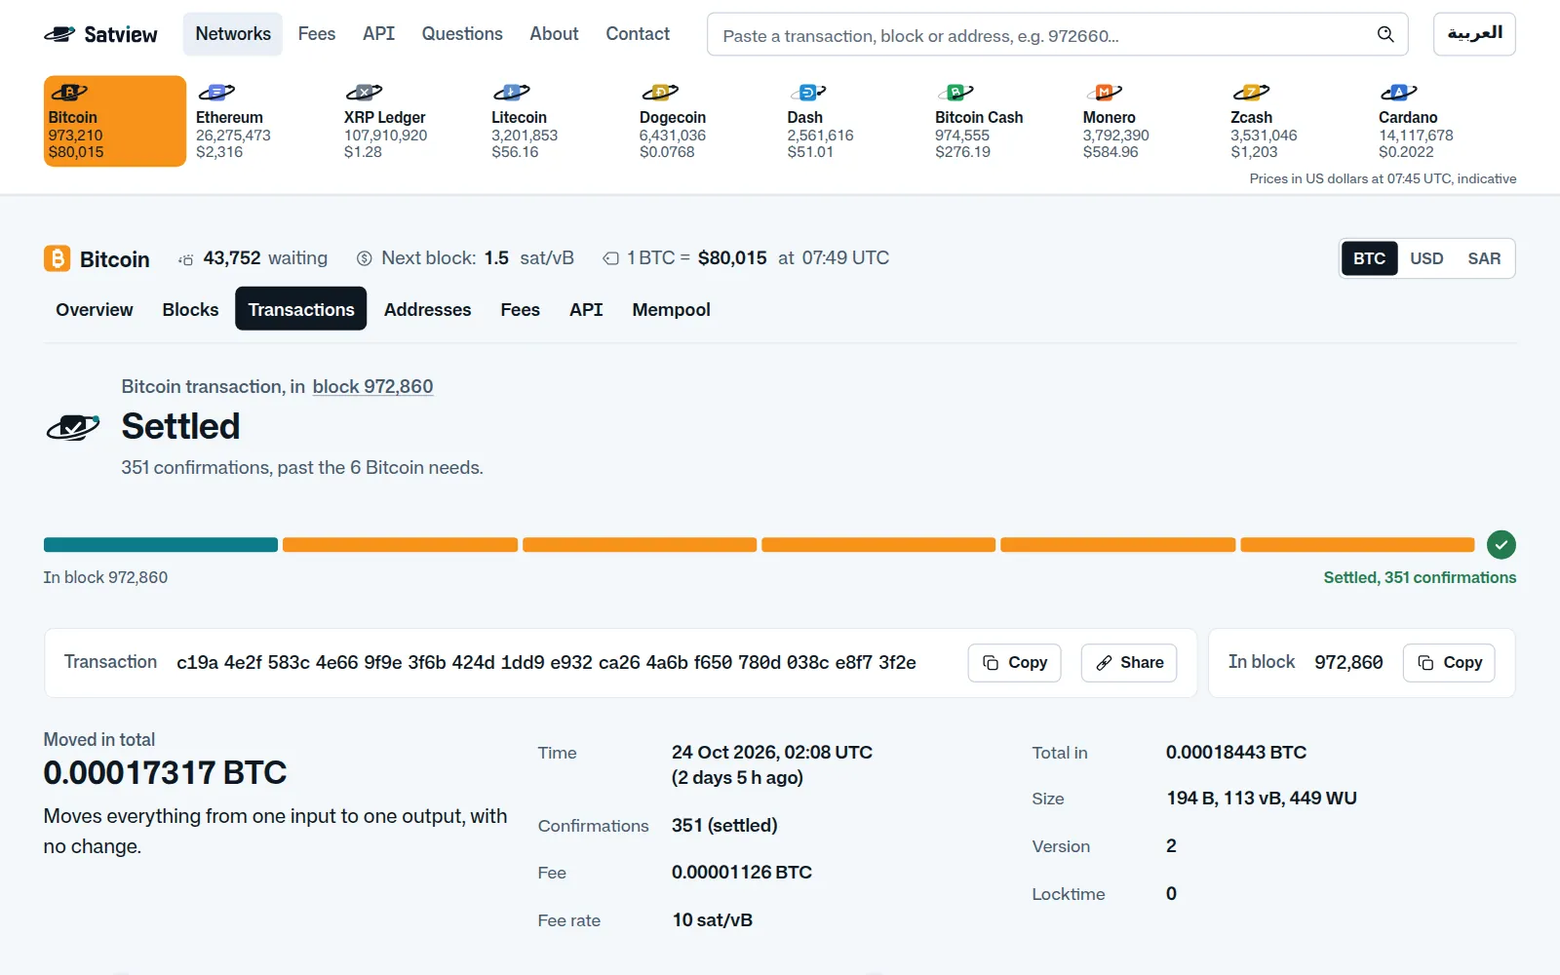Switch to the Mempool tab
This screenshot has width=1560, height=975.
click(x=671, y=309)
